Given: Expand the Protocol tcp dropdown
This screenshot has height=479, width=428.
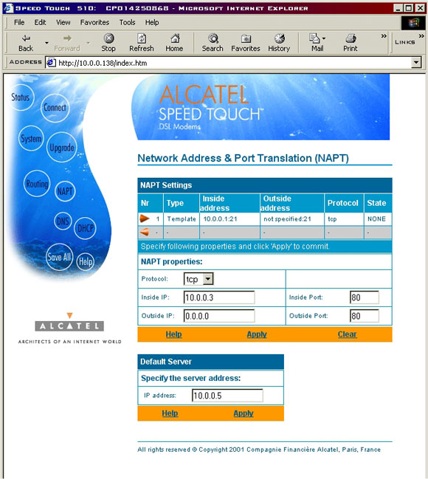Looking at the screenshot, I should point(208,278).
